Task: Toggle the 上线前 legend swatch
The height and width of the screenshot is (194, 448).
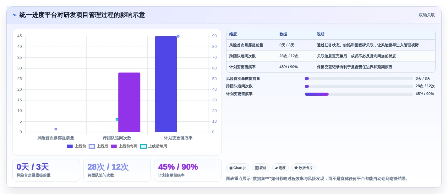Action: click(70, 146)
